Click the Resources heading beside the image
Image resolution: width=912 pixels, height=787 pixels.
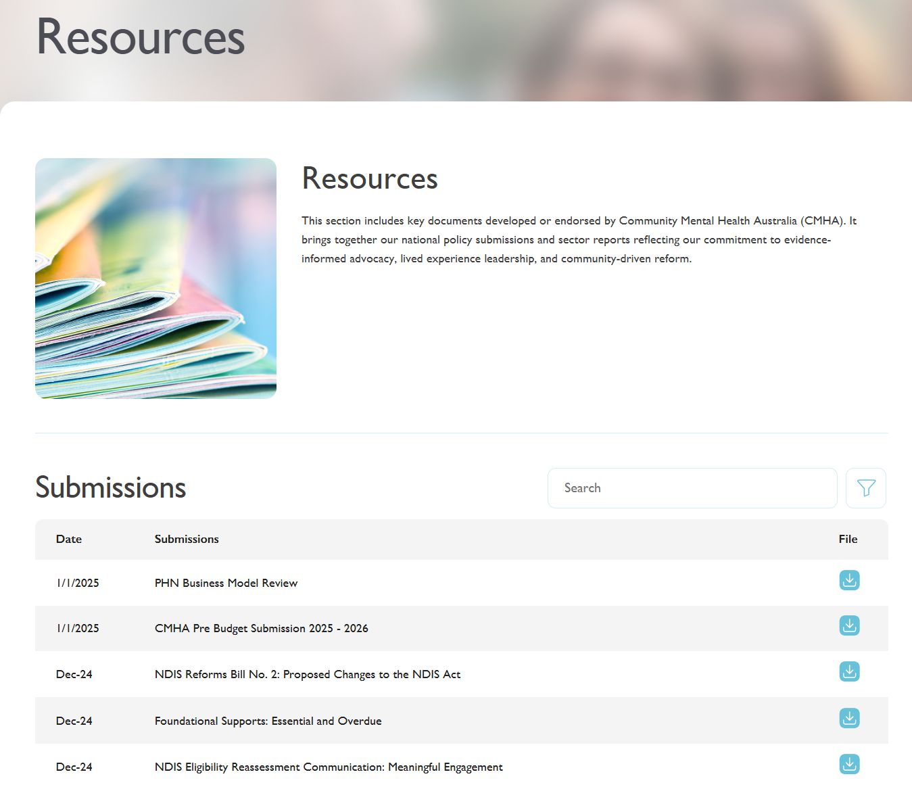pos(370,178)
